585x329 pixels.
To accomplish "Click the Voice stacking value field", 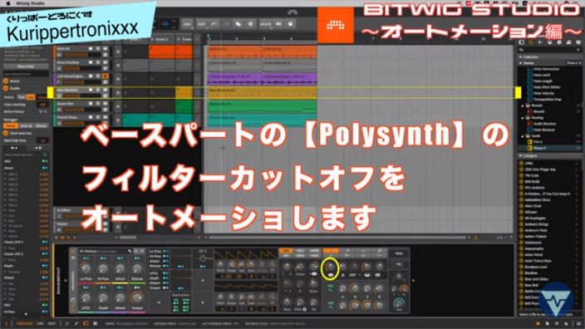I will pos(43,105).
